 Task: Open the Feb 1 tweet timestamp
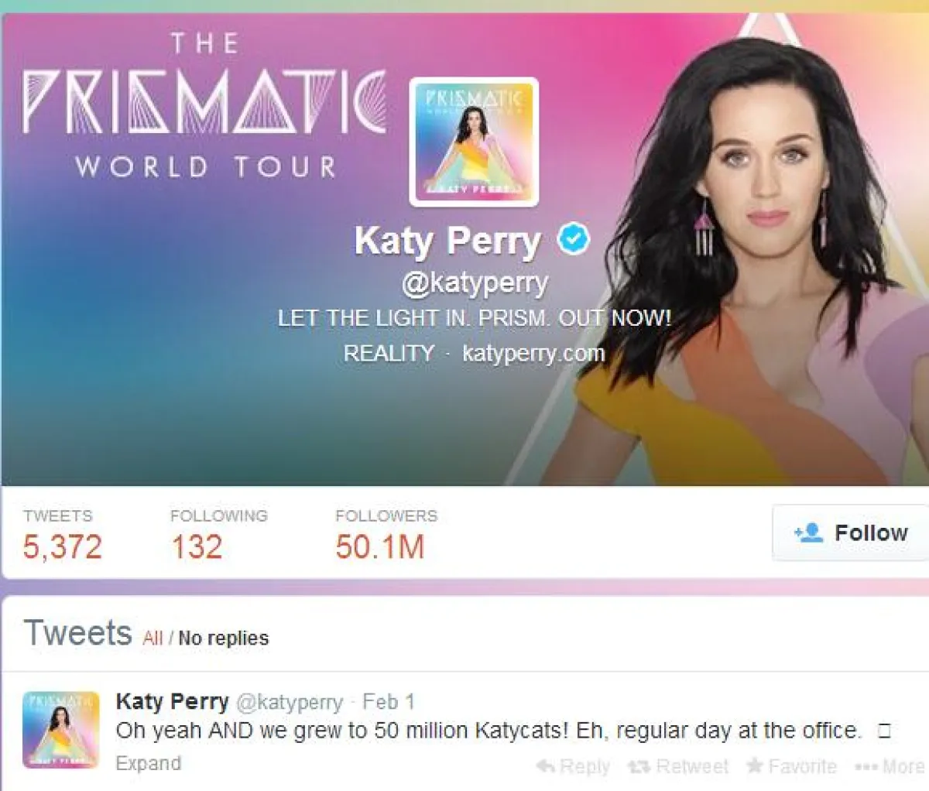[x=389, y=702]
